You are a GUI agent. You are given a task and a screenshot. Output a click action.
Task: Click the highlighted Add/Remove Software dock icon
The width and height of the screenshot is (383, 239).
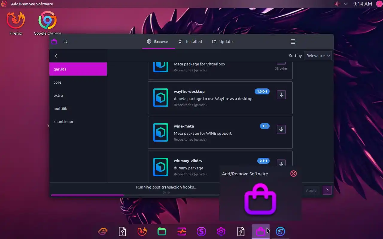[261, 232]
